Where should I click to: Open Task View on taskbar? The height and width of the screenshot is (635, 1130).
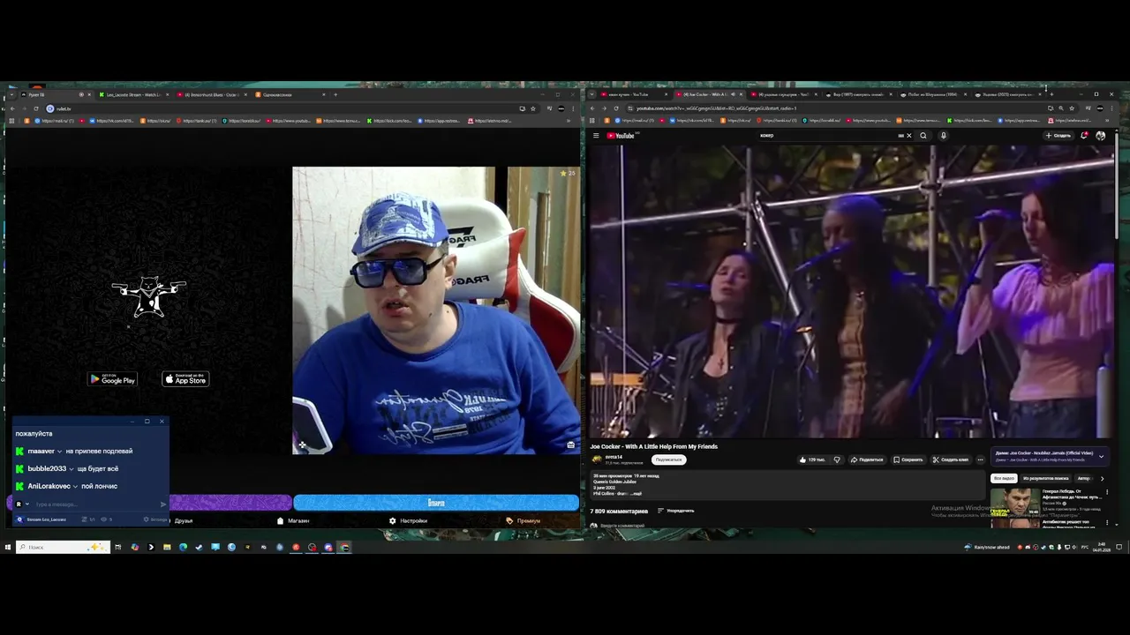(117, 547)
